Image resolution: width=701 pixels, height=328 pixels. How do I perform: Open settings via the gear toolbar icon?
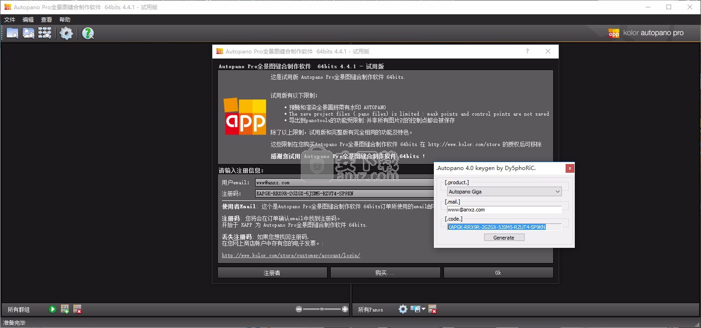[66, 33]
